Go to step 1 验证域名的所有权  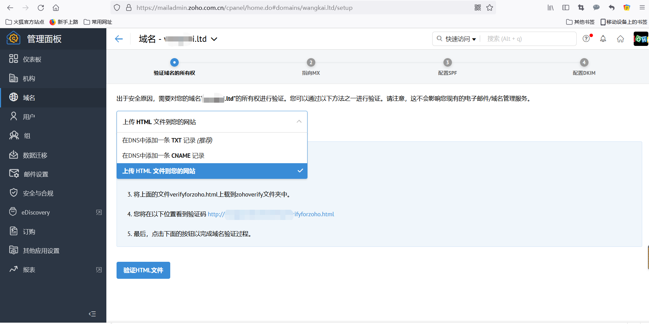coord(174,67)
